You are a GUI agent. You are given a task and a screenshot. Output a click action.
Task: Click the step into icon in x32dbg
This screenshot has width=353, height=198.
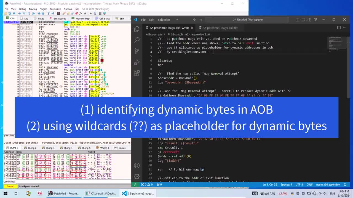tap(29, 13)
